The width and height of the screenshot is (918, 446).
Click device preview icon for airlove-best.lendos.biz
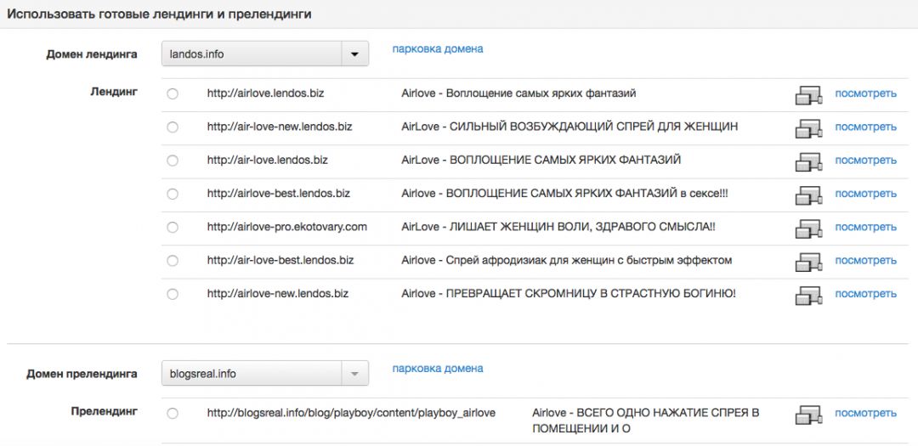coord(808,195)
